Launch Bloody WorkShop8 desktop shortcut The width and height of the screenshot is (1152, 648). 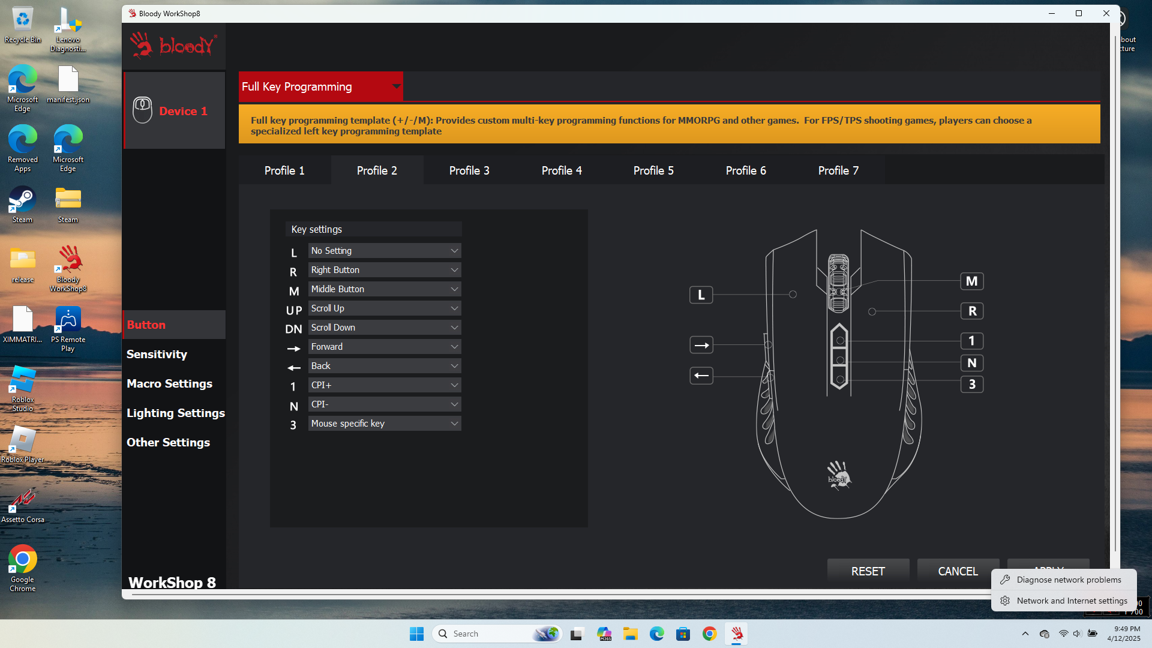[x=68, y=268]
